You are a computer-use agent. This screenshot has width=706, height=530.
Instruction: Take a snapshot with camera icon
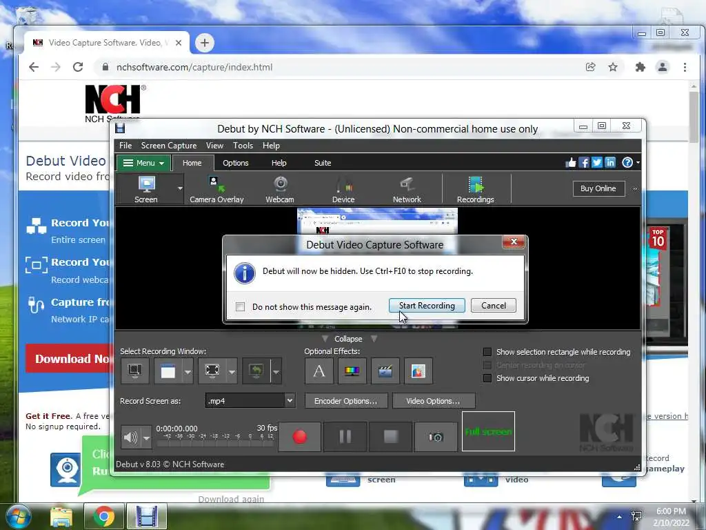click(436, 436)
